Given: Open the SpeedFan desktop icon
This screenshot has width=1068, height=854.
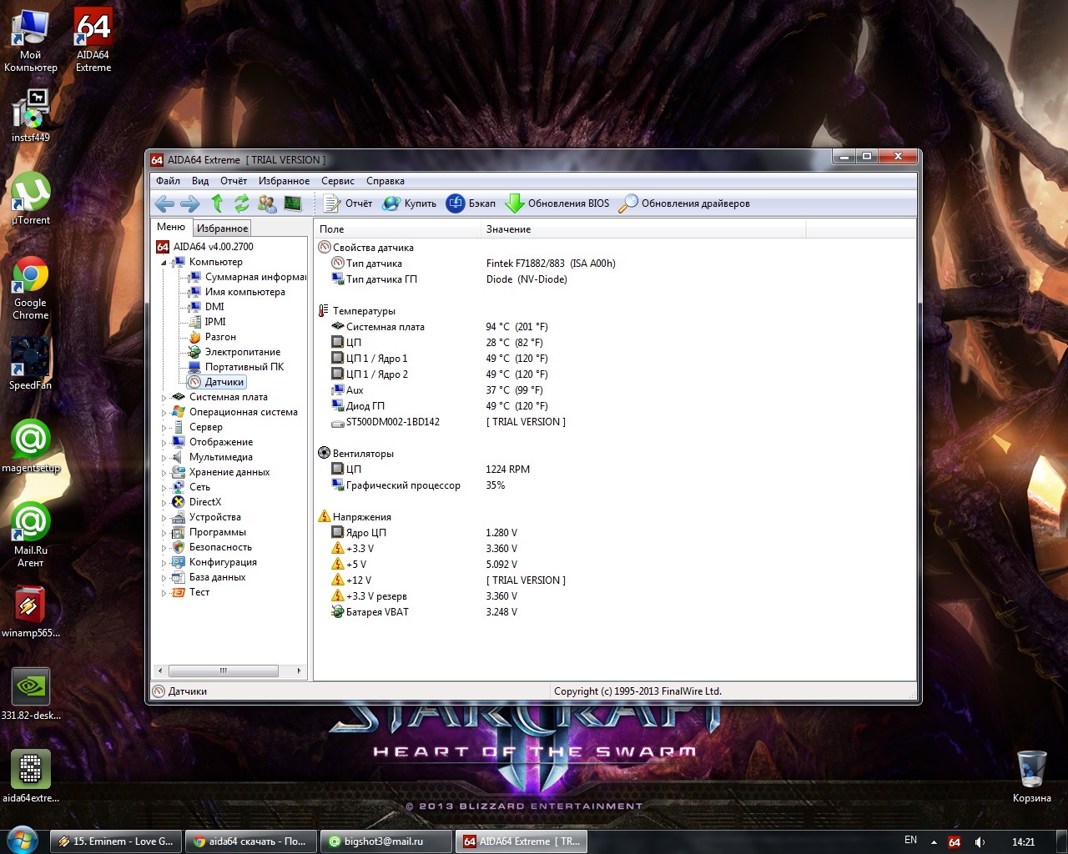Looking at the screenshot, I should pos(30,364).
